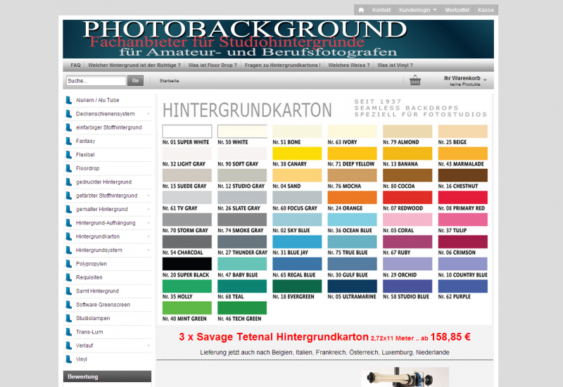The width and height of the screenshot is (563, 387).
Task: Go to the Merkzettel link
Action: [457, 10]
